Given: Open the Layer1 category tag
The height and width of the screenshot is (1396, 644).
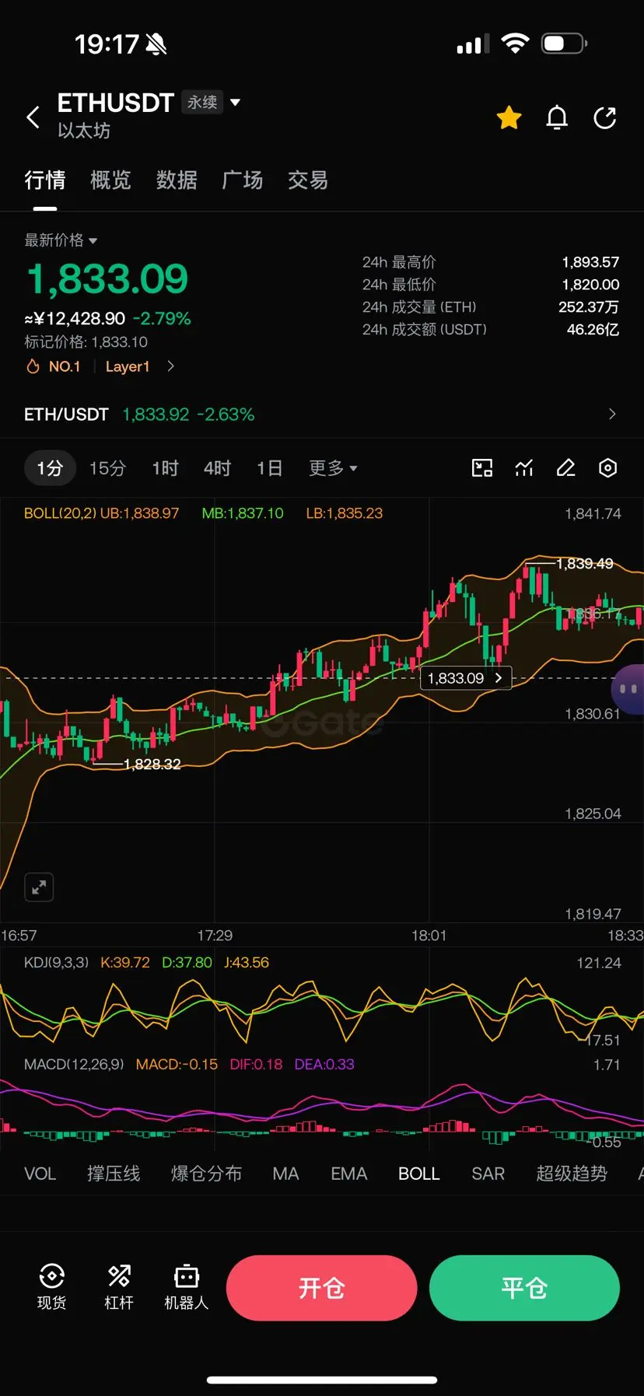Looking at the screenshot, I should pos(128,366).
